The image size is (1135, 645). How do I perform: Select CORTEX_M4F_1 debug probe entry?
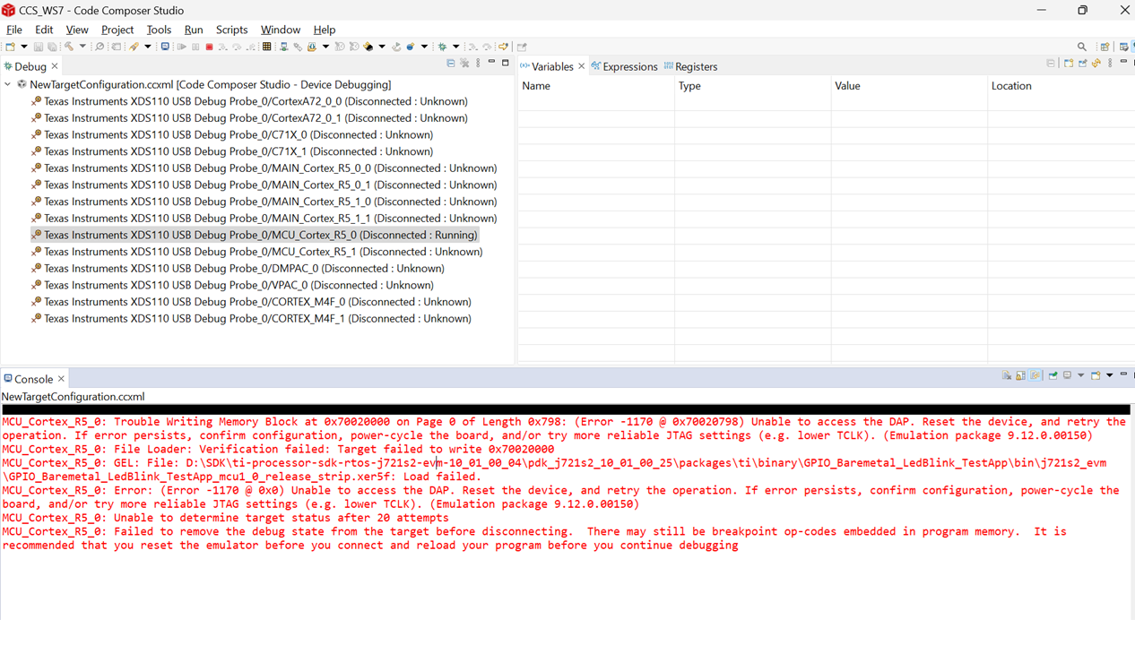[251, 318]
